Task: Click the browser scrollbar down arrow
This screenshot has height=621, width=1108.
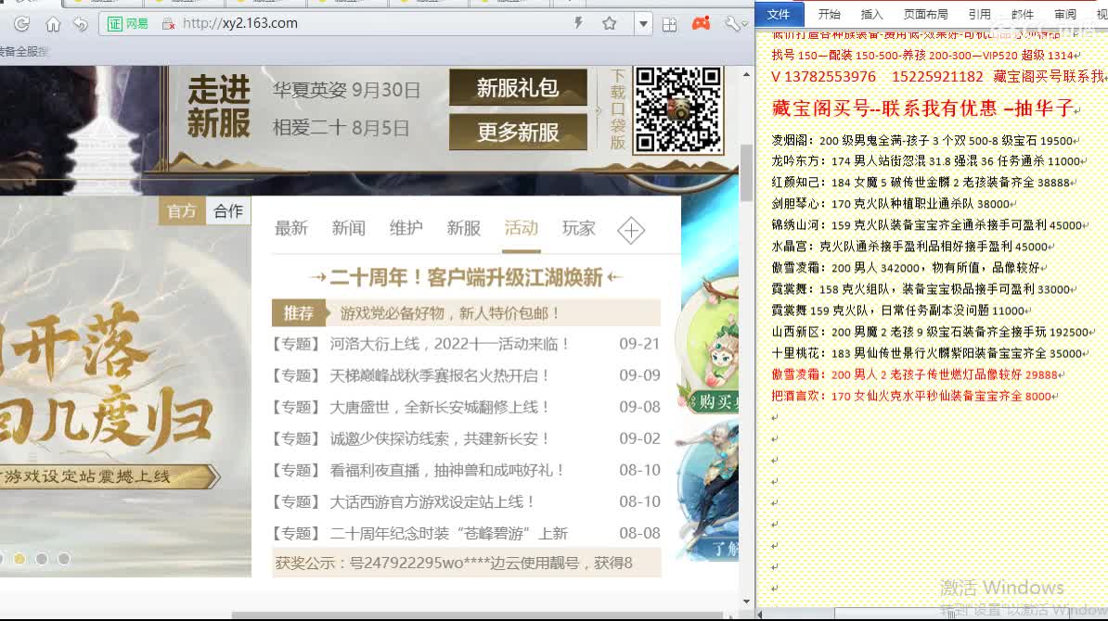Action: click(x=747, y=602)
